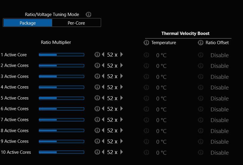Decrease 3 Active Cores ratio multiplier
The height and width of the screenshot is (165, 243).
point(103,76)
